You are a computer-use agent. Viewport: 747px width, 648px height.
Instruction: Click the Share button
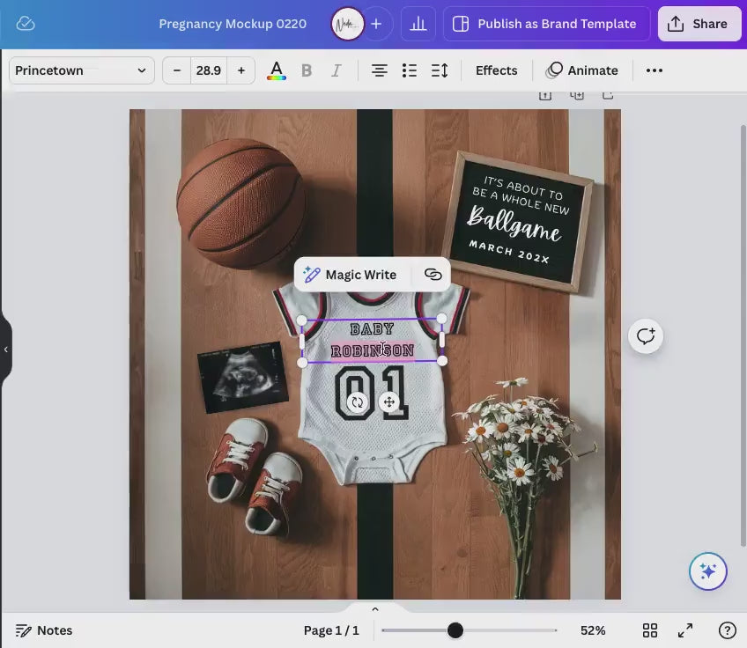699,24
